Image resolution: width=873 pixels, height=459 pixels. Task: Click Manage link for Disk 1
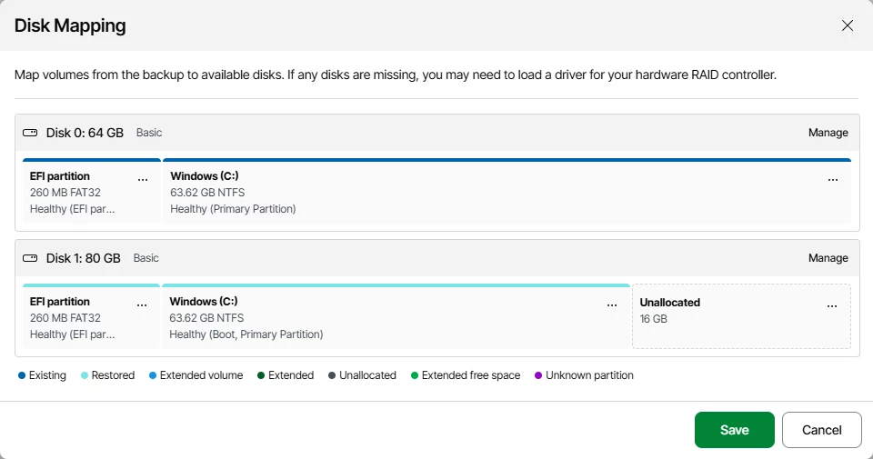(828, 258)
